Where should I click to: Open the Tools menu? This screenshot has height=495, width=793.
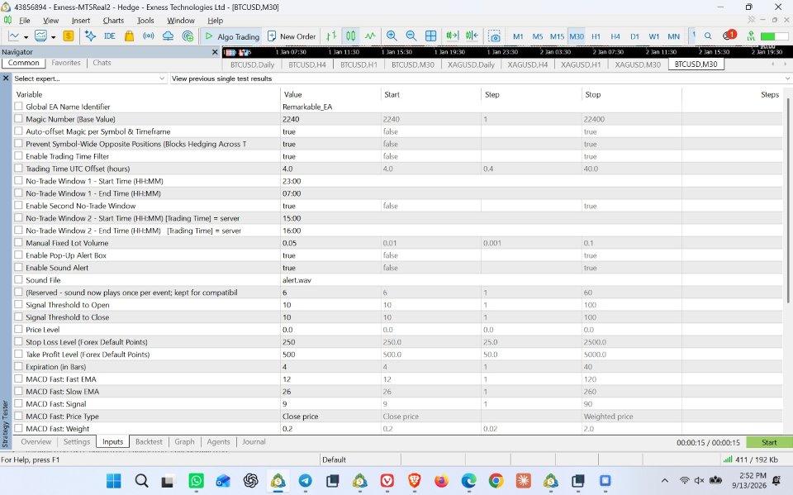[x=145, y=20]
